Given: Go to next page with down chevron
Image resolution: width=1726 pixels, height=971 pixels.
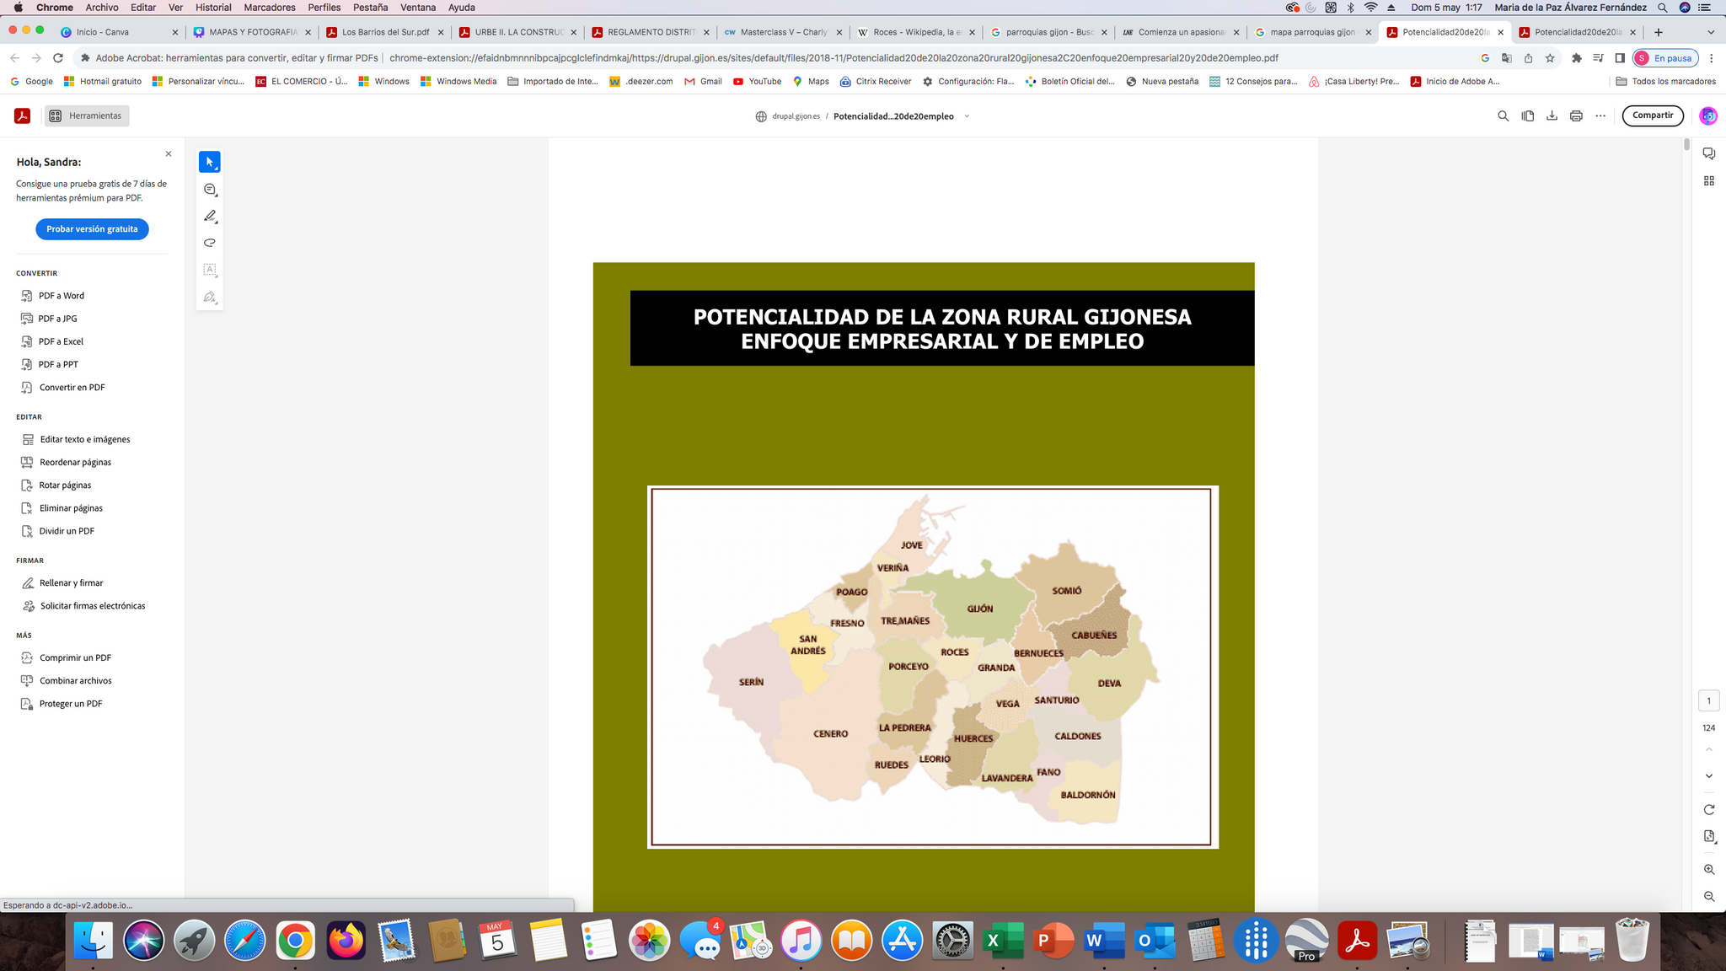Looking at the screenshot, I should point(1708,776).
